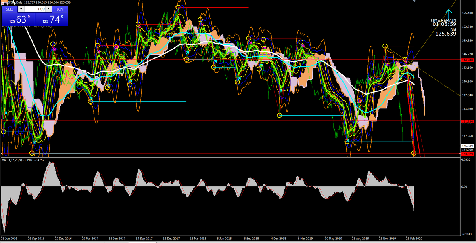Click the 140.100 price axis label
The height and width of the screenshot is (243, 476).
[468, 82]
